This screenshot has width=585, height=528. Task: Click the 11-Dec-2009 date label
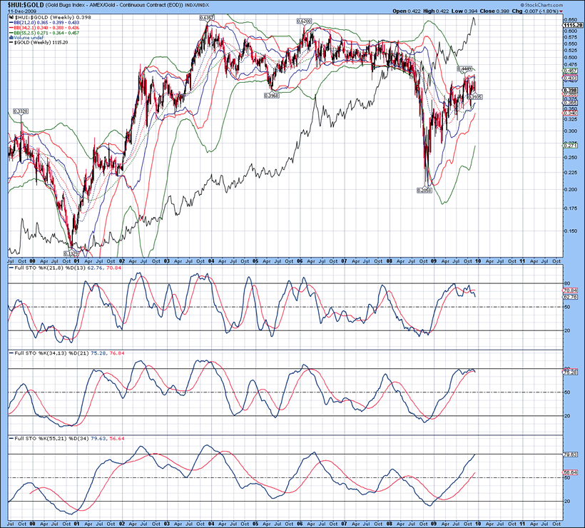coord(21,12)
